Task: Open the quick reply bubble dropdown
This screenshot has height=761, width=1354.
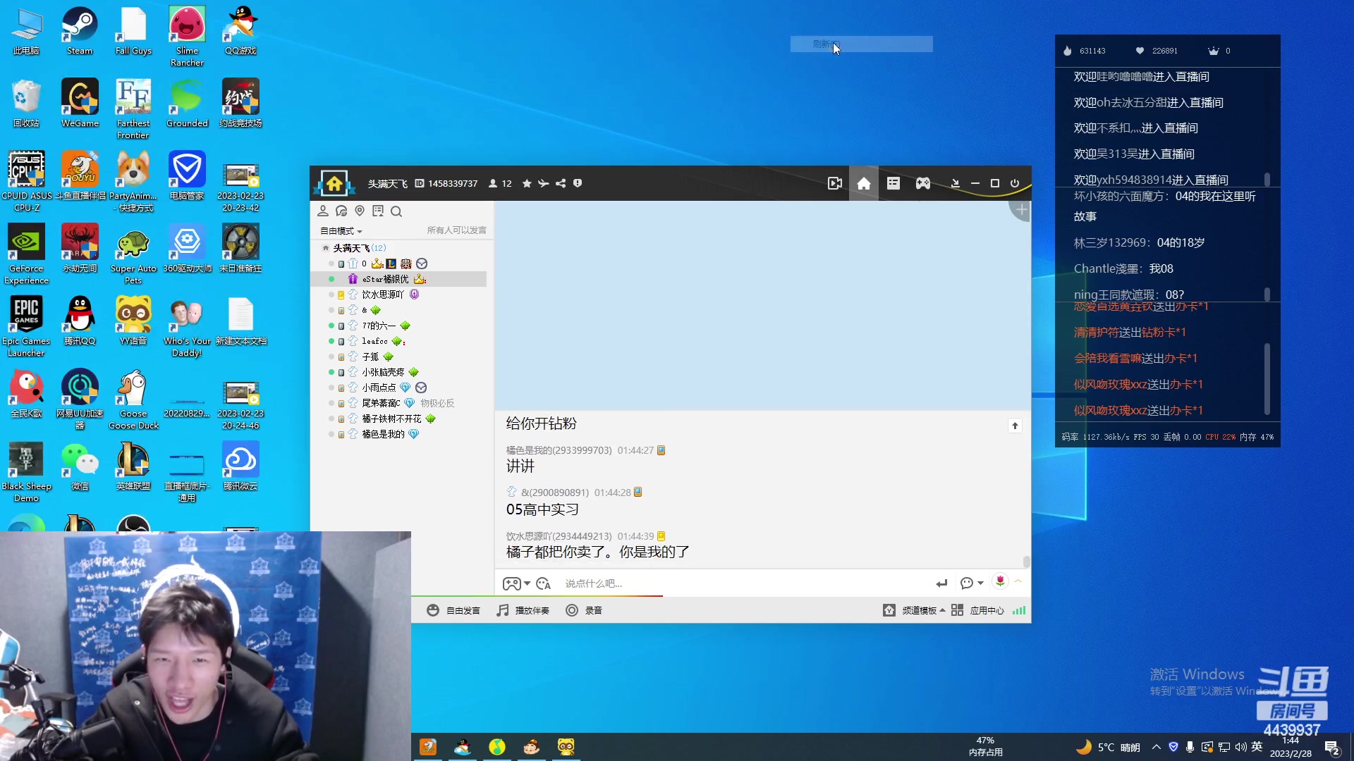Action: (x=972, y=583)
